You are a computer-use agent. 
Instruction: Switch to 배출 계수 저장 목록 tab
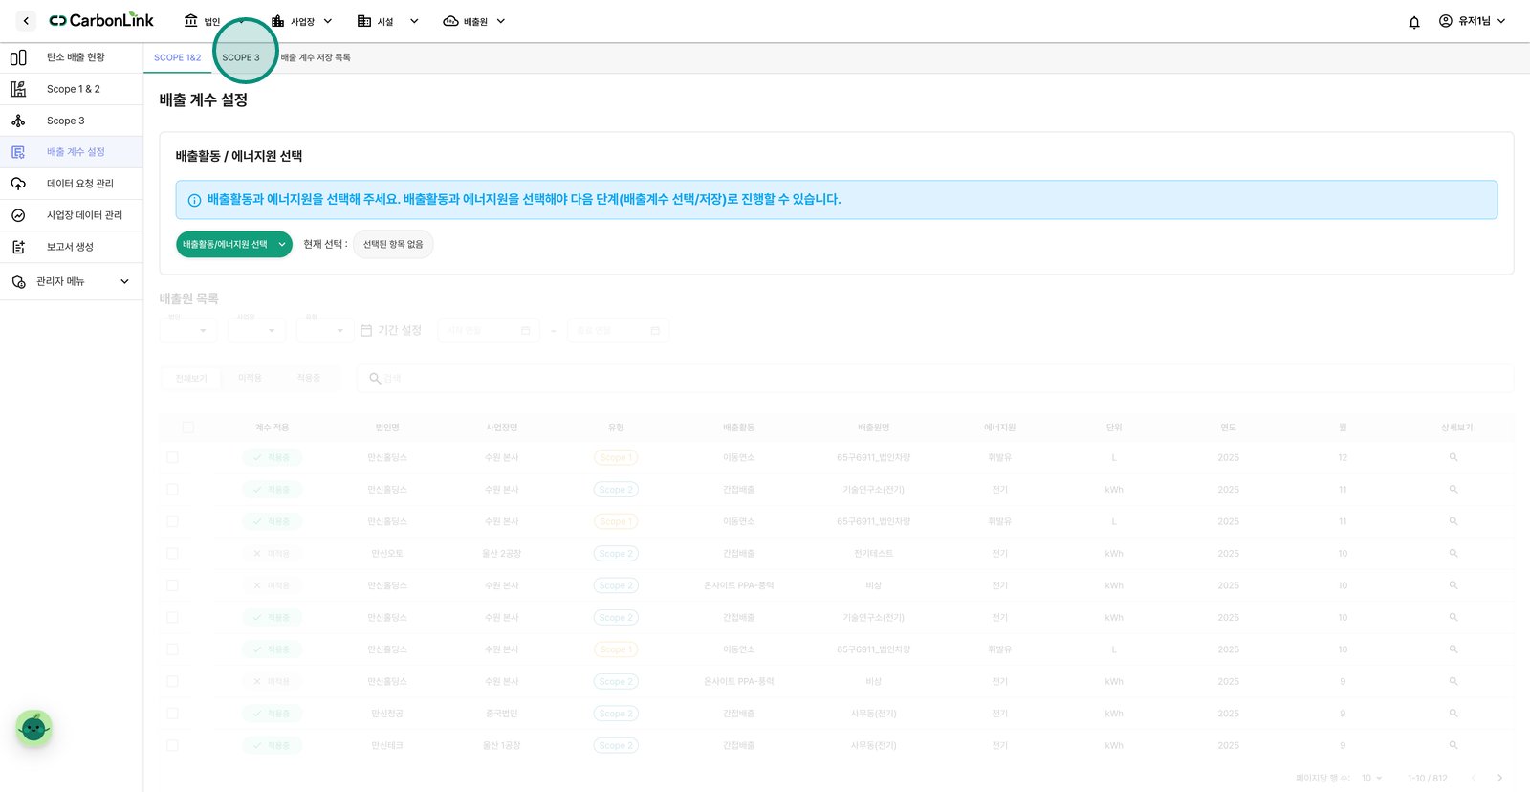point(316,57)
